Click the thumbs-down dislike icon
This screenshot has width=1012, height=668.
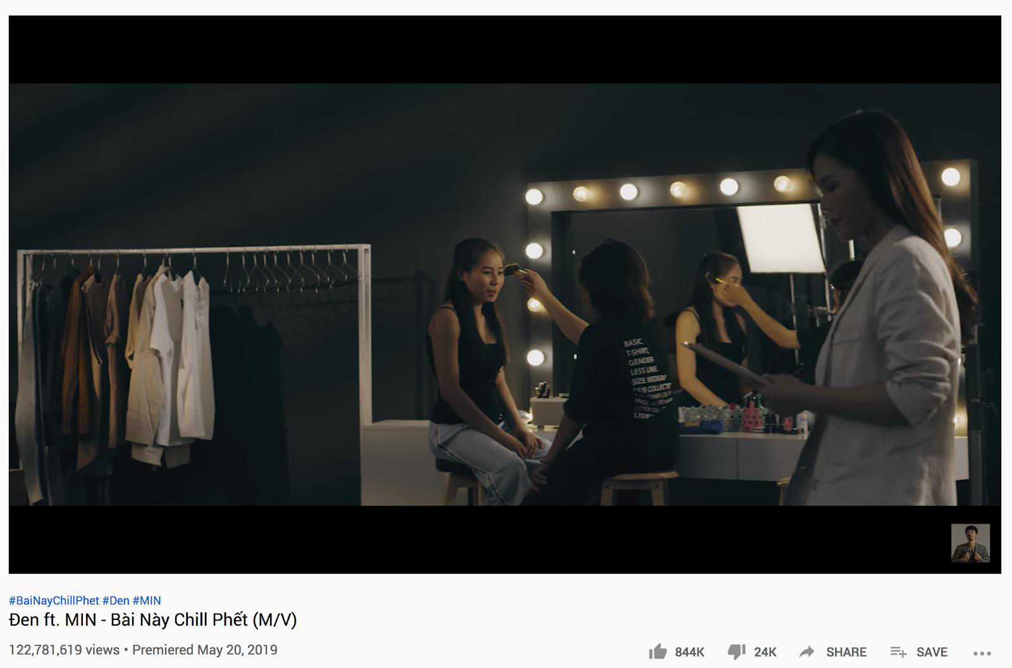click(736, 652)
